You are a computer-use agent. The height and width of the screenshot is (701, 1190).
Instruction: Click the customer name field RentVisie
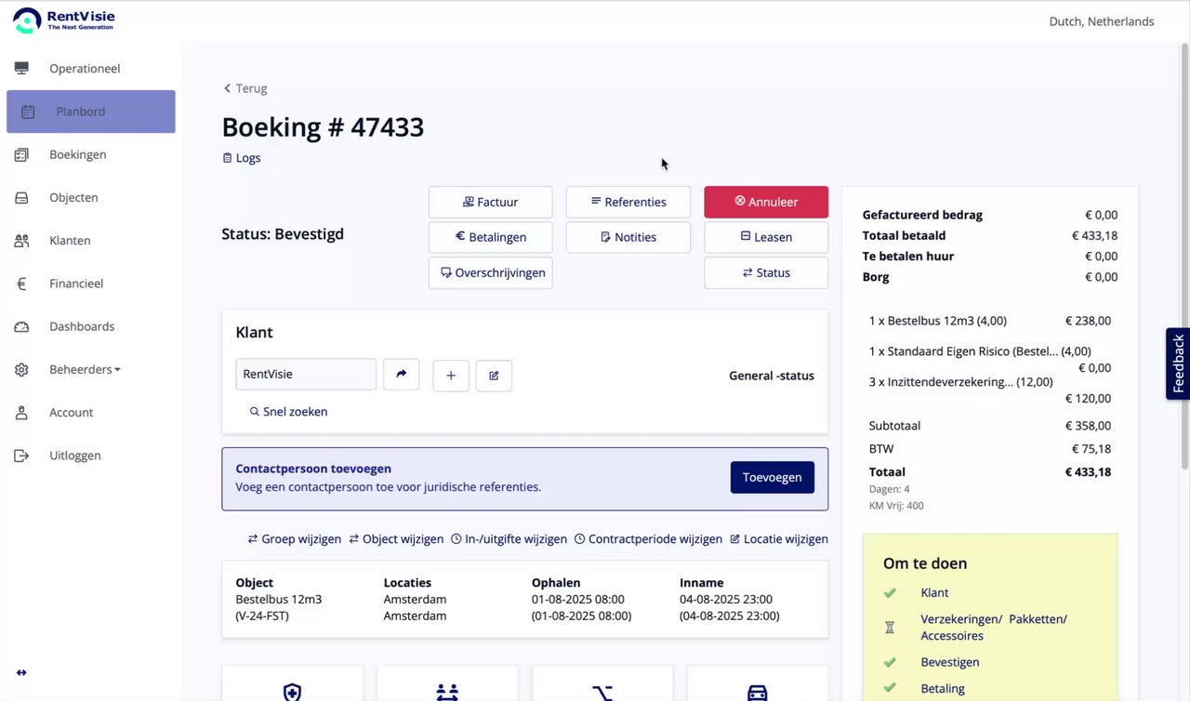(x=306, y=375)
